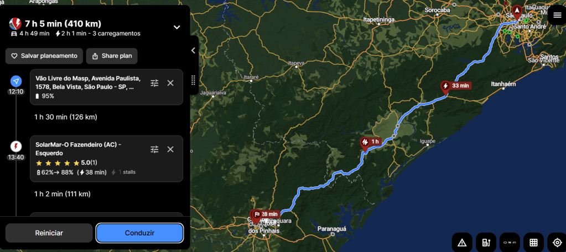Select the 1 h charging stop marker
566x252 pixels.
[x=371, y=142]
